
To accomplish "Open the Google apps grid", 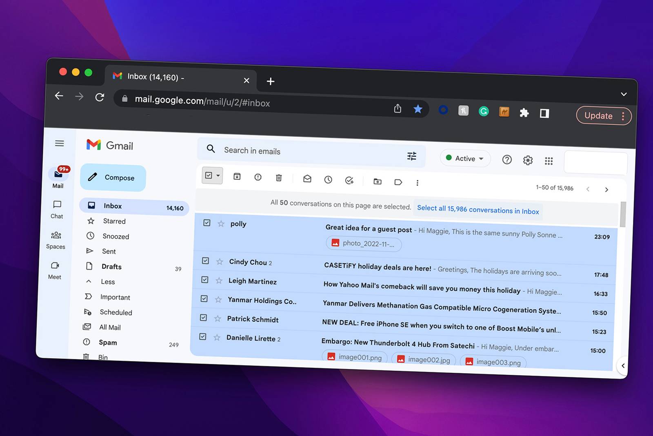I will tap(549, 161).
